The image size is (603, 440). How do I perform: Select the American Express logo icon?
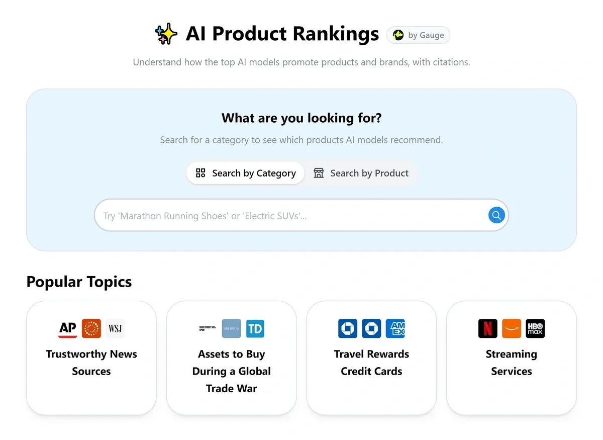tap(395, 328)
